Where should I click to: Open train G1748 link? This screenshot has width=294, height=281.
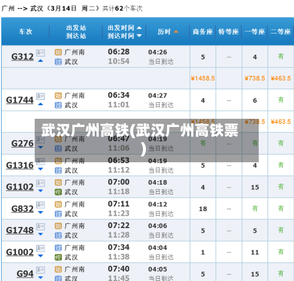pyautogui.click(x=20, y=230)
